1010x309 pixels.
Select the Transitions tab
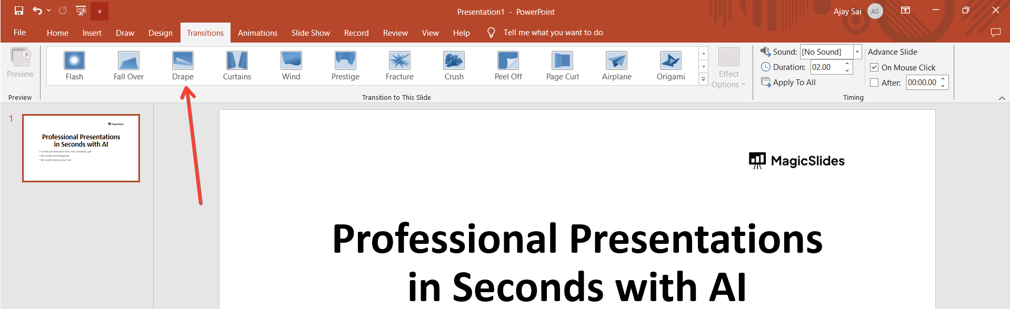(x=205, y=33)
